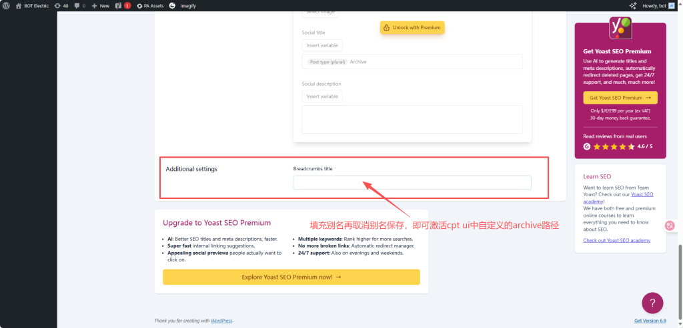Open the Howdy, bot account menu
This screenshot has height=328, width=683.
pyautogui.click(x=658, y=5)
